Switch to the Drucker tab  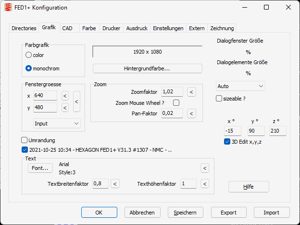(111, 28)
